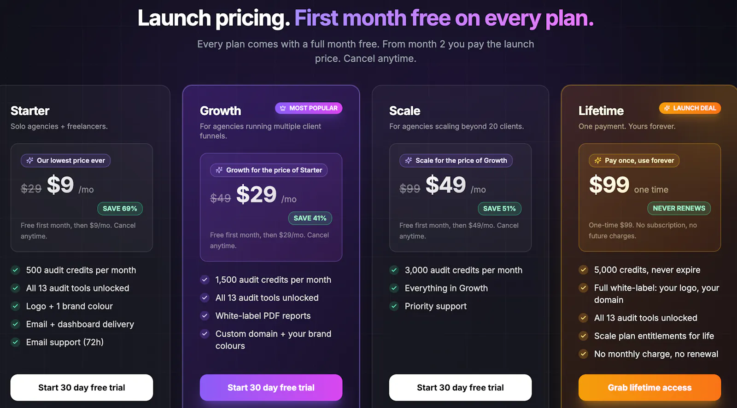The height and width of the screenshot is (408, 737).
Task: Click sparkle icon beside Growth for the price of Starter
Action: coord(219,170)
